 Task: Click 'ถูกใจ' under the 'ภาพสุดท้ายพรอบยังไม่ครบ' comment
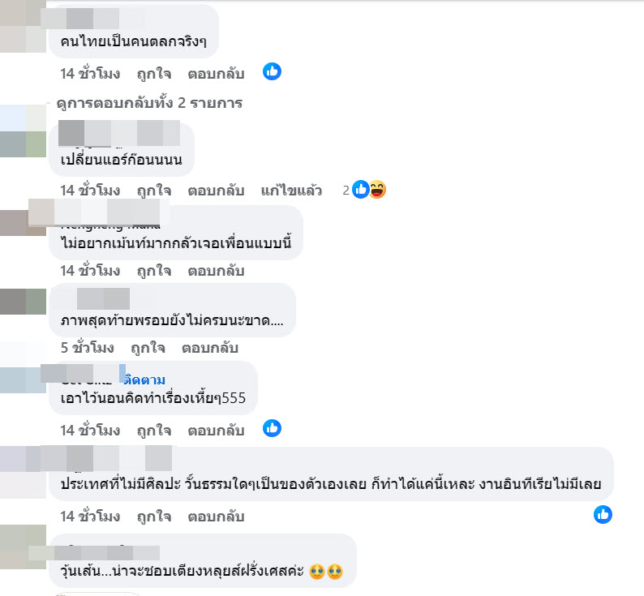148,348
